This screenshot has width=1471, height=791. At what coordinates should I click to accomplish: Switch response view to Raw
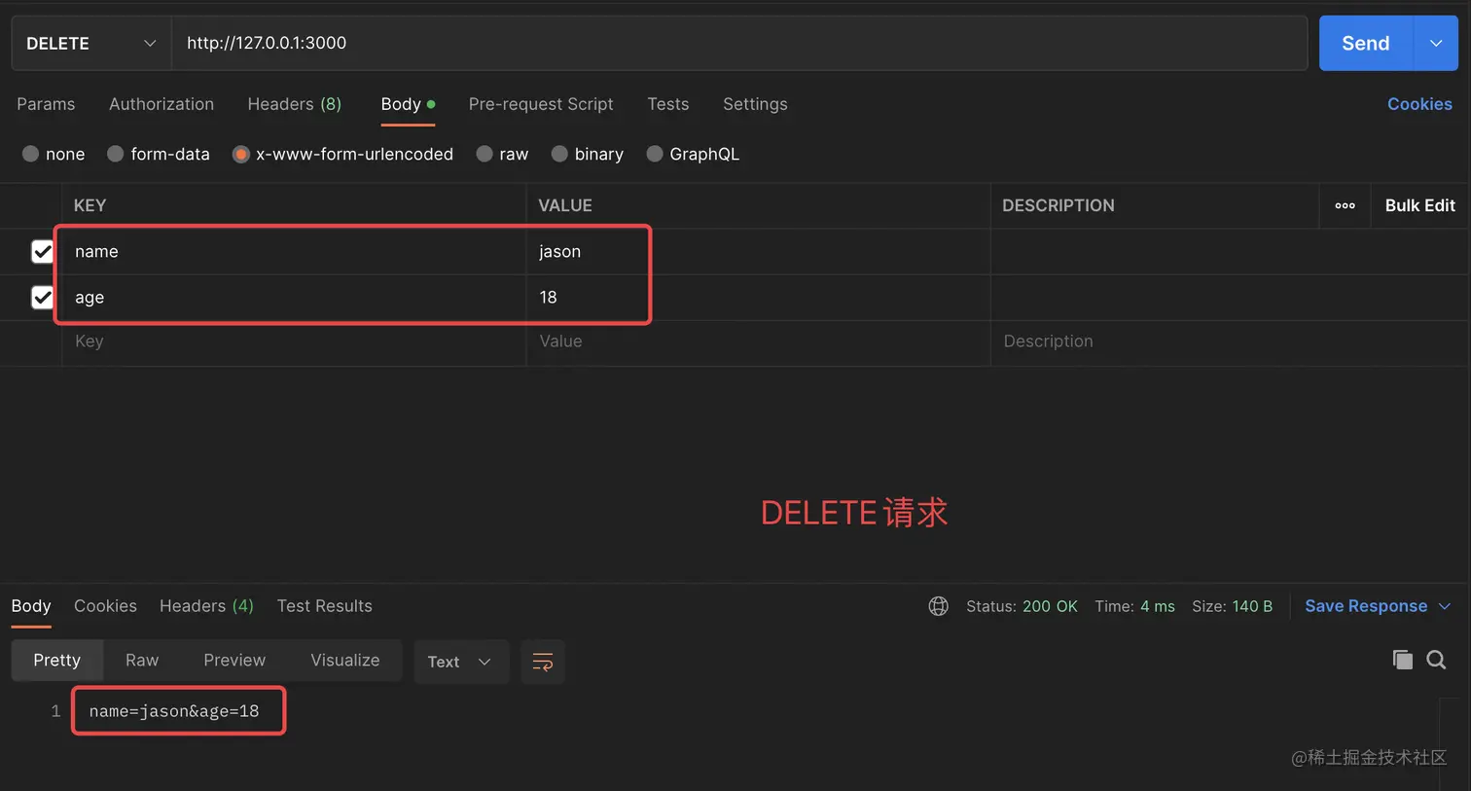coord(141,660)
